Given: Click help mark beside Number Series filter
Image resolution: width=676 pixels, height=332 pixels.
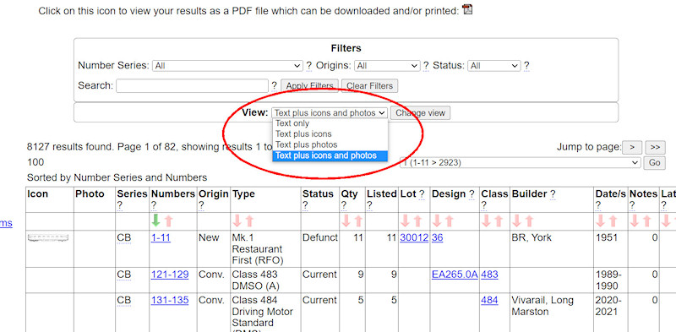Looking at the screenshot, I should click(308, 66).
